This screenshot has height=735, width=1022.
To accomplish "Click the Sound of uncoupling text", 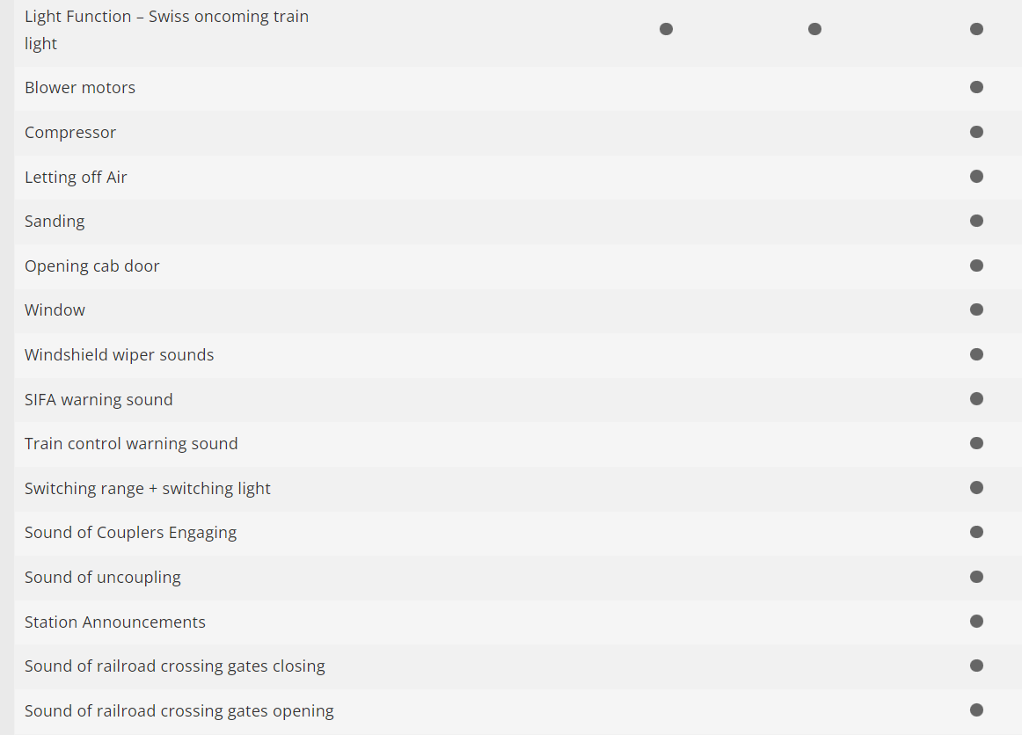I will (x=103, y=578).
